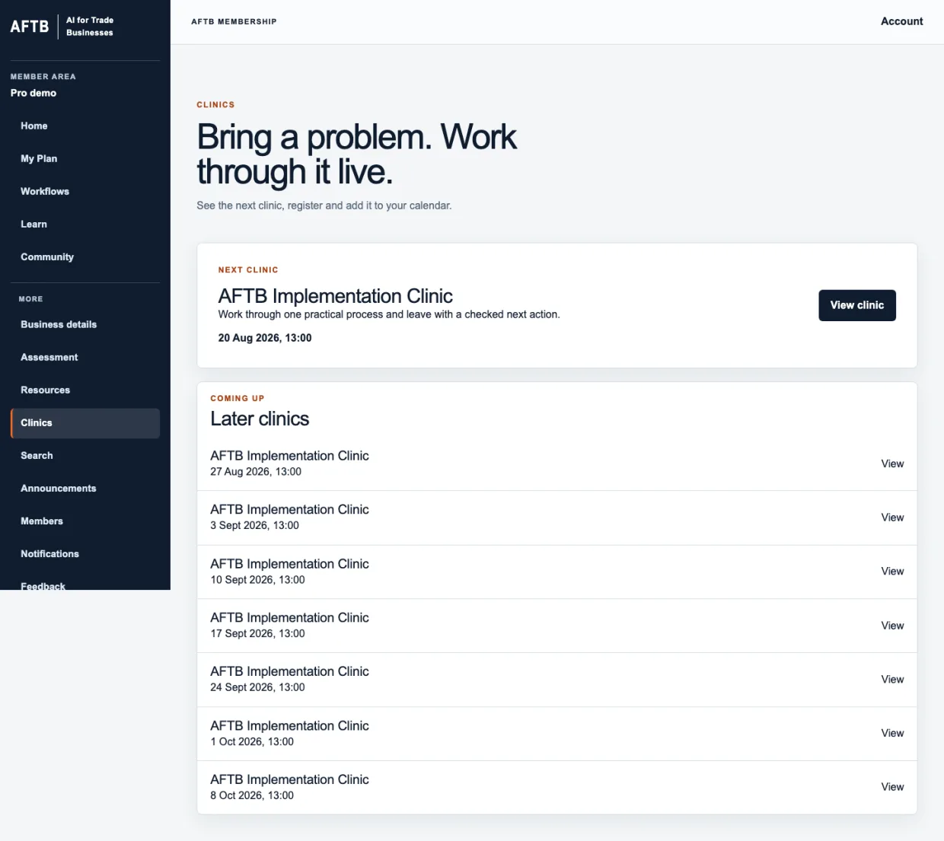The image size is (944, 841).
Task: View the 17 Sept 2026 clinic
Action: [892, 626]
